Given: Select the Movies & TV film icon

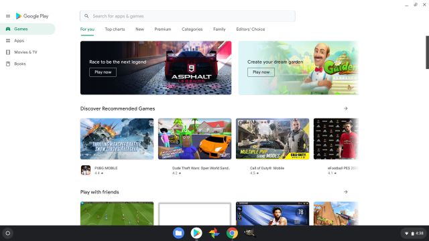Looking at the screenshot, I should 8,52.
